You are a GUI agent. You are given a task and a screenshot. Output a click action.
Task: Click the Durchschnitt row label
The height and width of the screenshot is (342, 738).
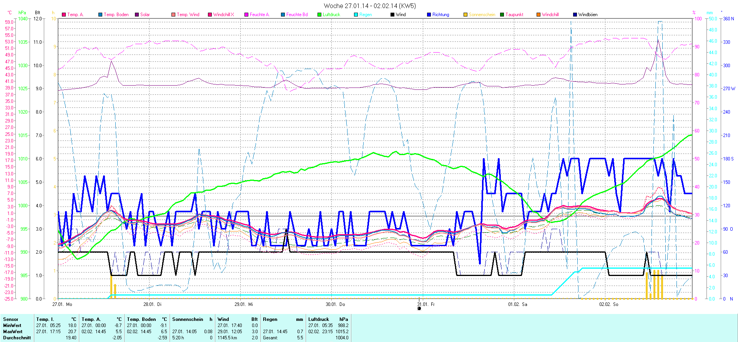coord(17,338)
